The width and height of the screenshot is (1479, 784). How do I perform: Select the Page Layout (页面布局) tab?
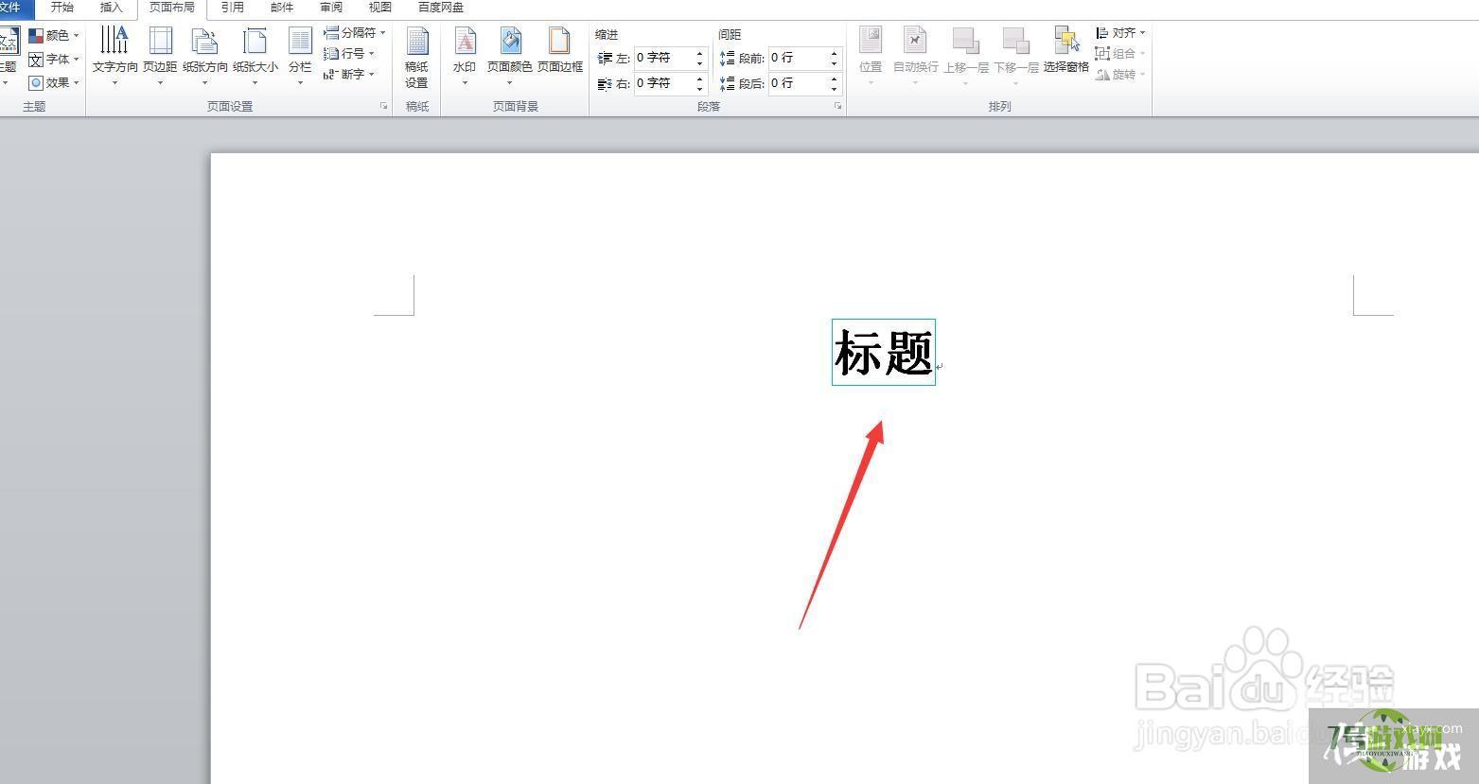[172, 8]
